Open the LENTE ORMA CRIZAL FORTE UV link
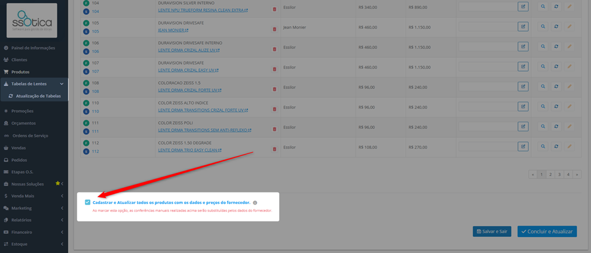Viewport: 591px width, 253px height. 189,90
